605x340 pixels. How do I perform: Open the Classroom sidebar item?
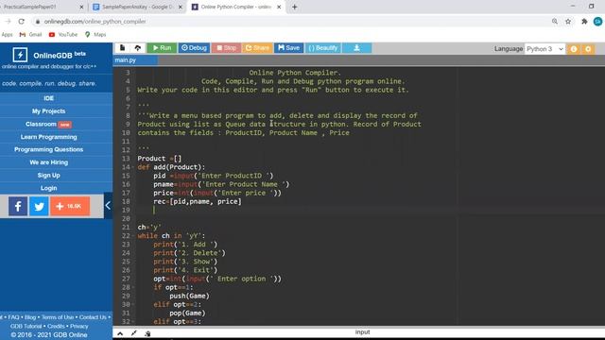tap(48, 124)
